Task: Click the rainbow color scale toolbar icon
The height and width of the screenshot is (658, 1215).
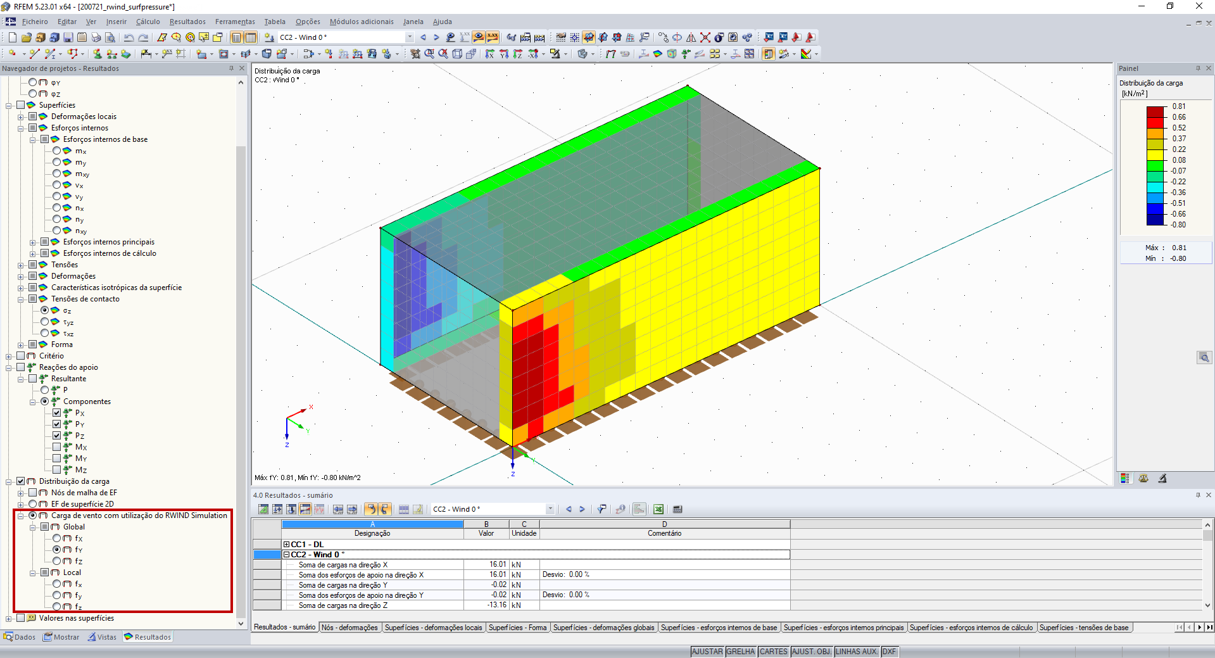Action: (x=806, y=54)
